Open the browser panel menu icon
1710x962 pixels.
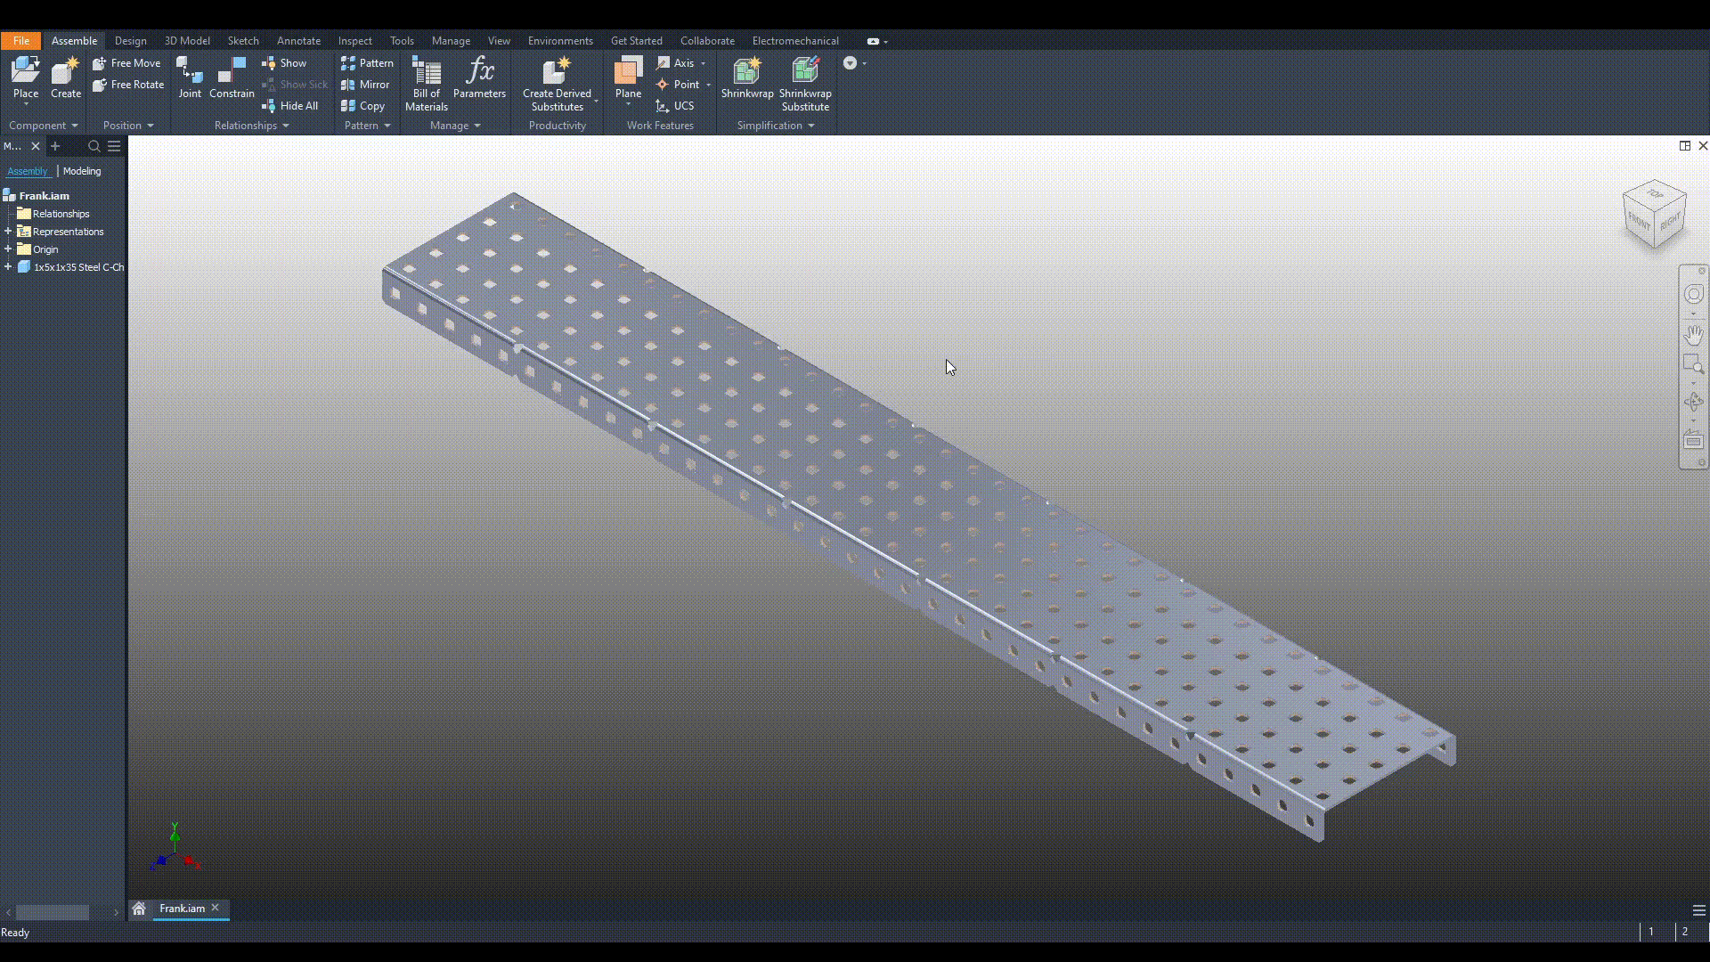[x=114, y=146]
